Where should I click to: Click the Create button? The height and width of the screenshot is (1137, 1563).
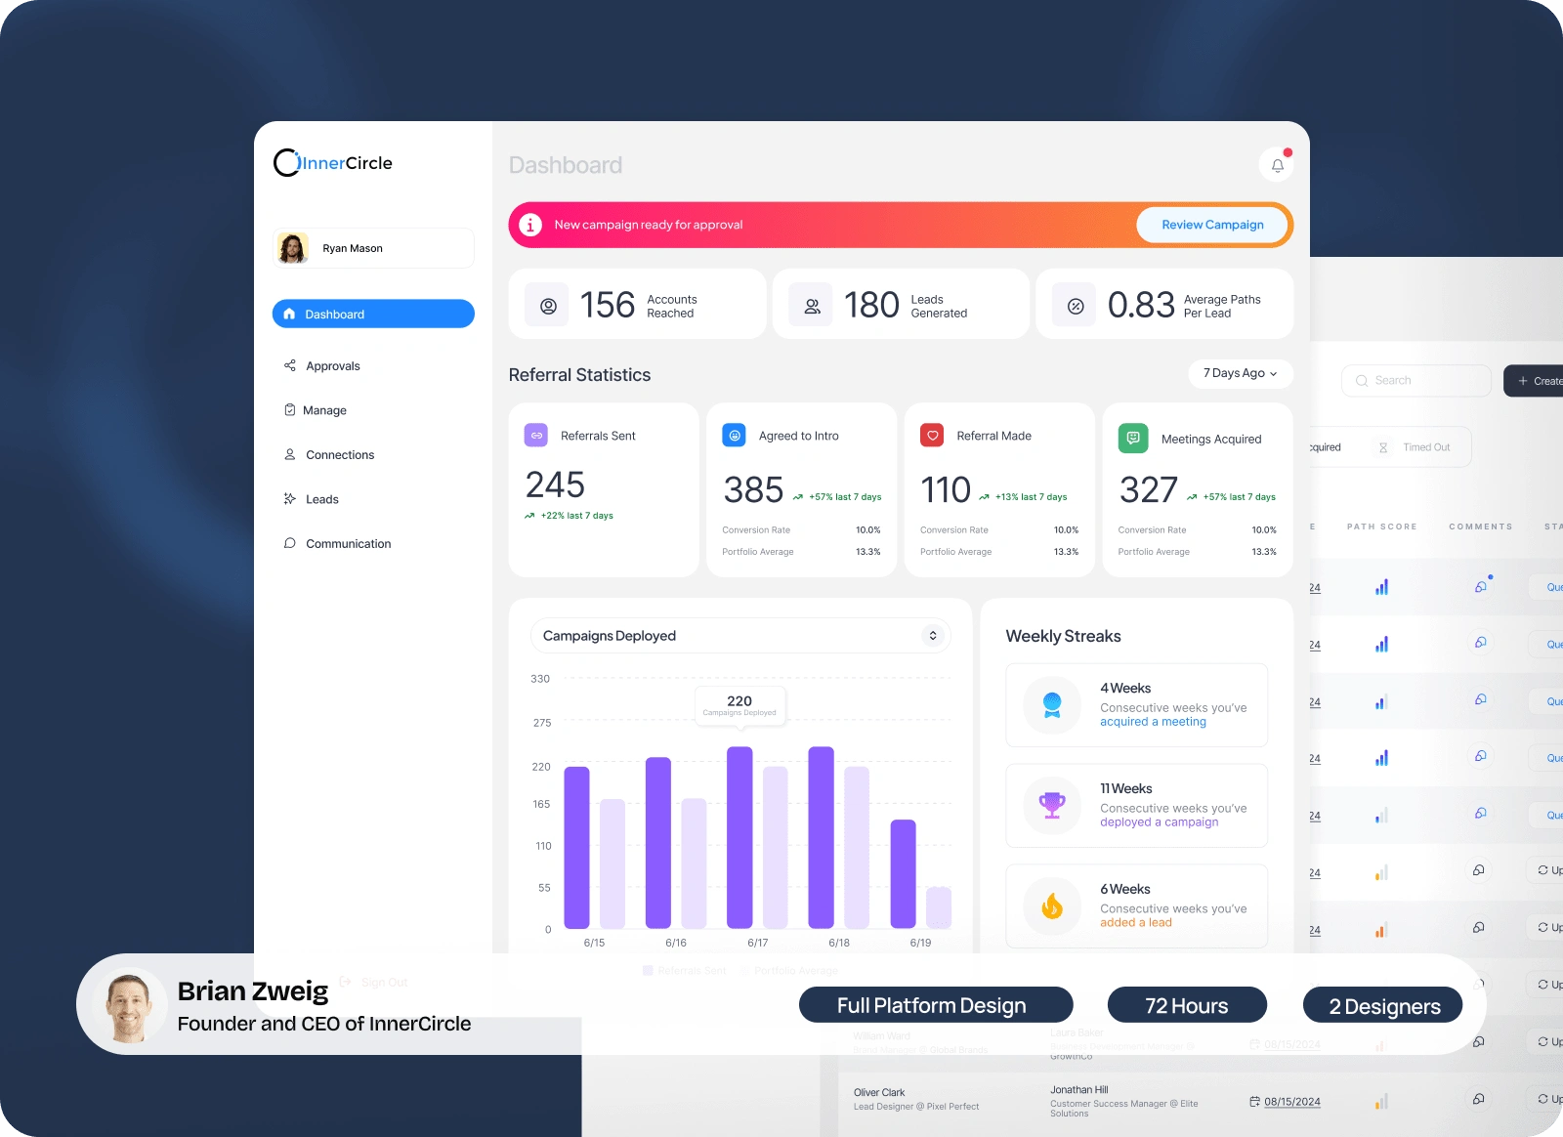click(1534, 381)
